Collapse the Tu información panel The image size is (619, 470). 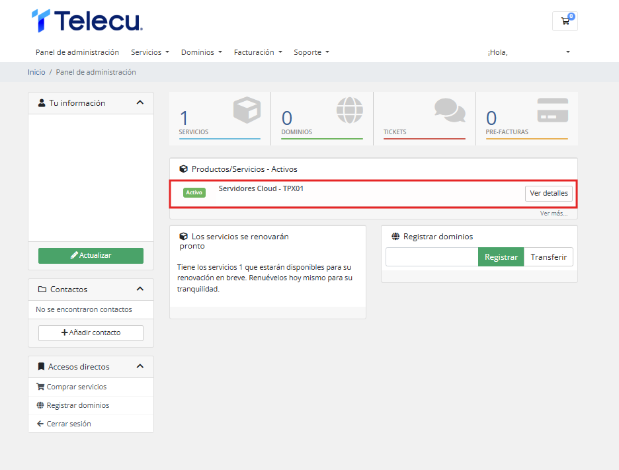click(140, 103)
